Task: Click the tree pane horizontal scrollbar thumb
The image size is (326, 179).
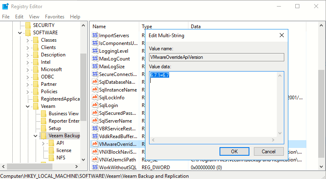Action: [29, 166]
